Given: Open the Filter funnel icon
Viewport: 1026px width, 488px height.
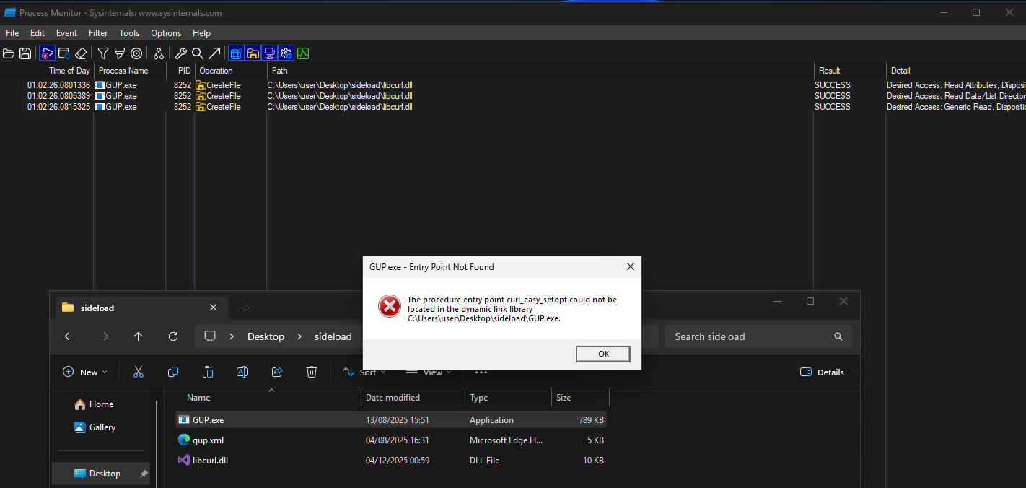Looking at the screenshot, I should (103, 53).
